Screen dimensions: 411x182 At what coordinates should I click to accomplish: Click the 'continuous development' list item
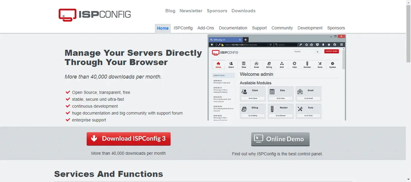[95, 106]
